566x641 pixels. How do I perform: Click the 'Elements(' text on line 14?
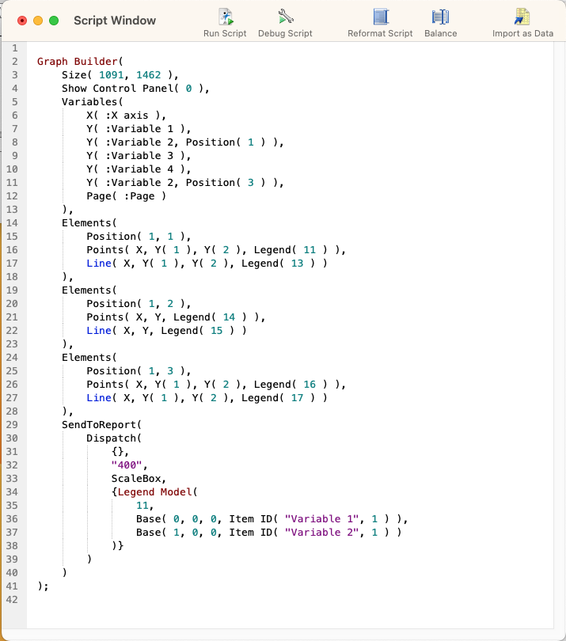89,223
